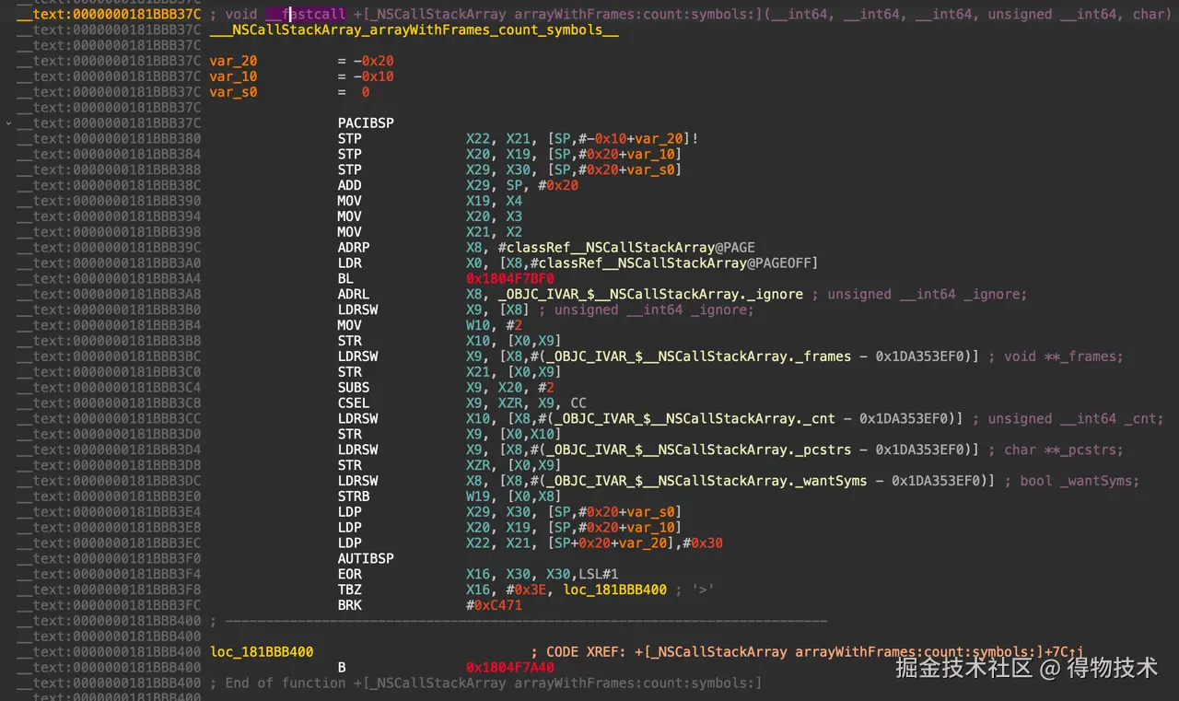This screenshot has width=1179, height=701.
Task: Select the loc_181BBB400 label definition
Action: [x=262, y=651]
